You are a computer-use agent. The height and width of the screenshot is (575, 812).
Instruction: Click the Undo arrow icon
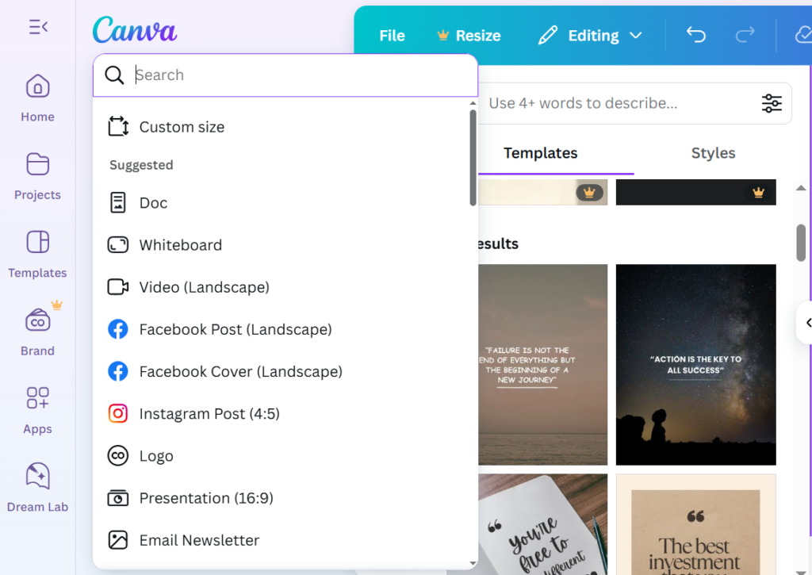click(x=695, y=35)
